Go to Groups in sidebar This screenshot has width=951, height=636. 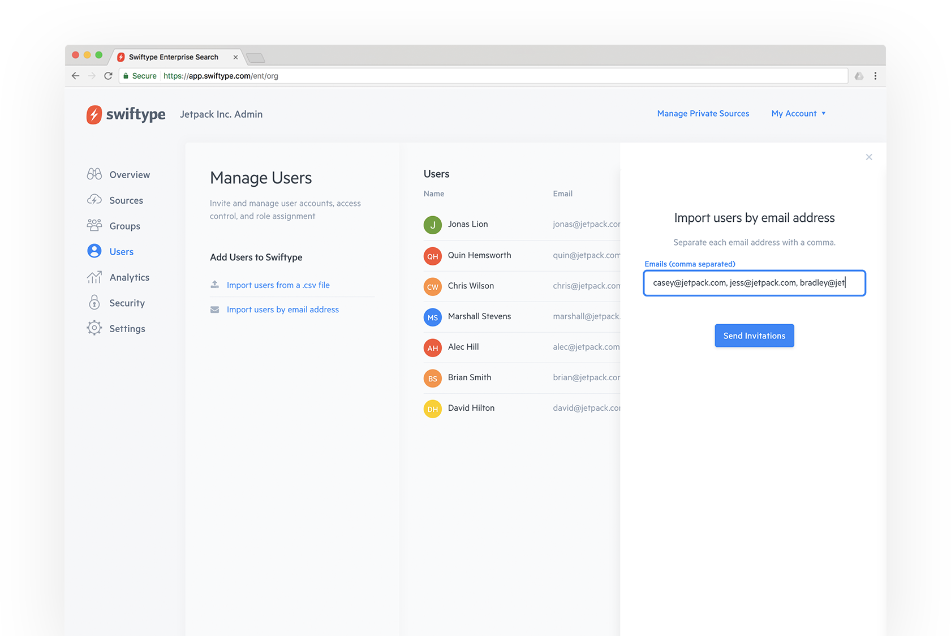125,226
